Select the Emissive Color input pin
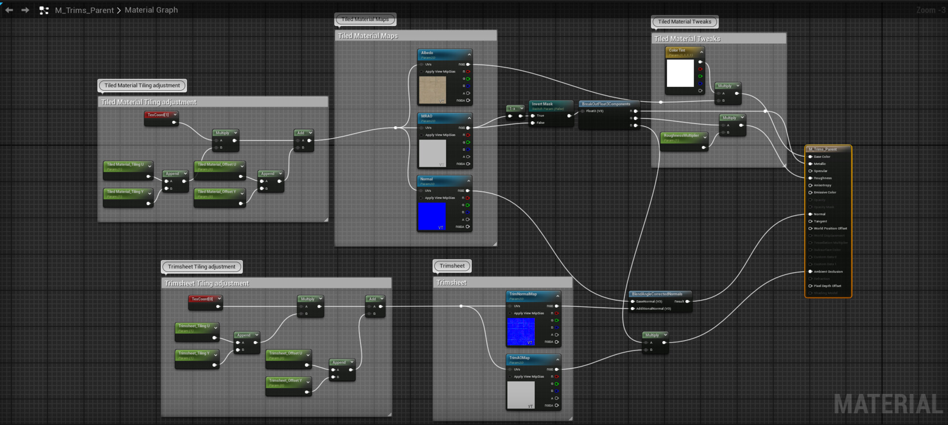 (810, 192)
